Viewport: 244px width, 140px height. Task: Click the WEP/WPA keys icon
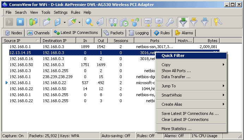[218, 22]
